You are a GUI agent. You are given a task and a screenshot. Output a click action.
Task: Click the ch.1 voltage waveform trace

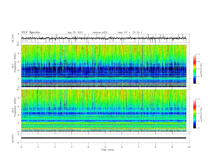tap(104, 38)
